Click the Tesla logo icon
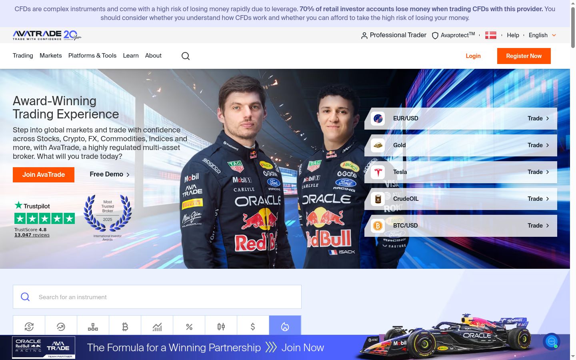 coord(378,172)
